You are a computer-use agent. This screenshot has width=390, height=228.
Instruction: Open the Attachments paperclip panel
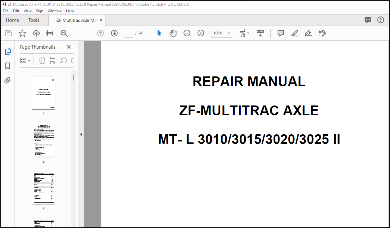pyautogui.click(x=8, y=80)
